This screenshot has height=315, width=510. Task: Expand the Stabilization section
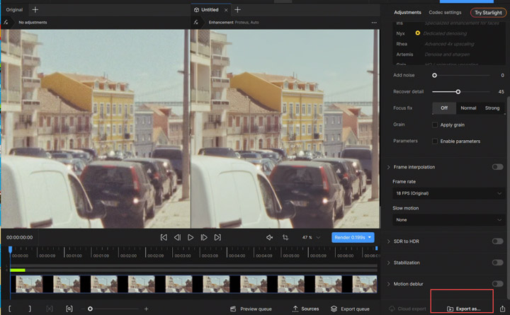pyautogui.click(x=388, y=263)
